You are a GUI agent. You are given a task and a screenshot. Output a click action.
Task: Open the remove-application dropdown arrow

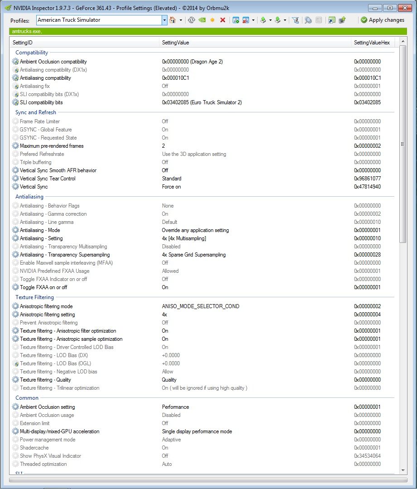click(253, 20)
